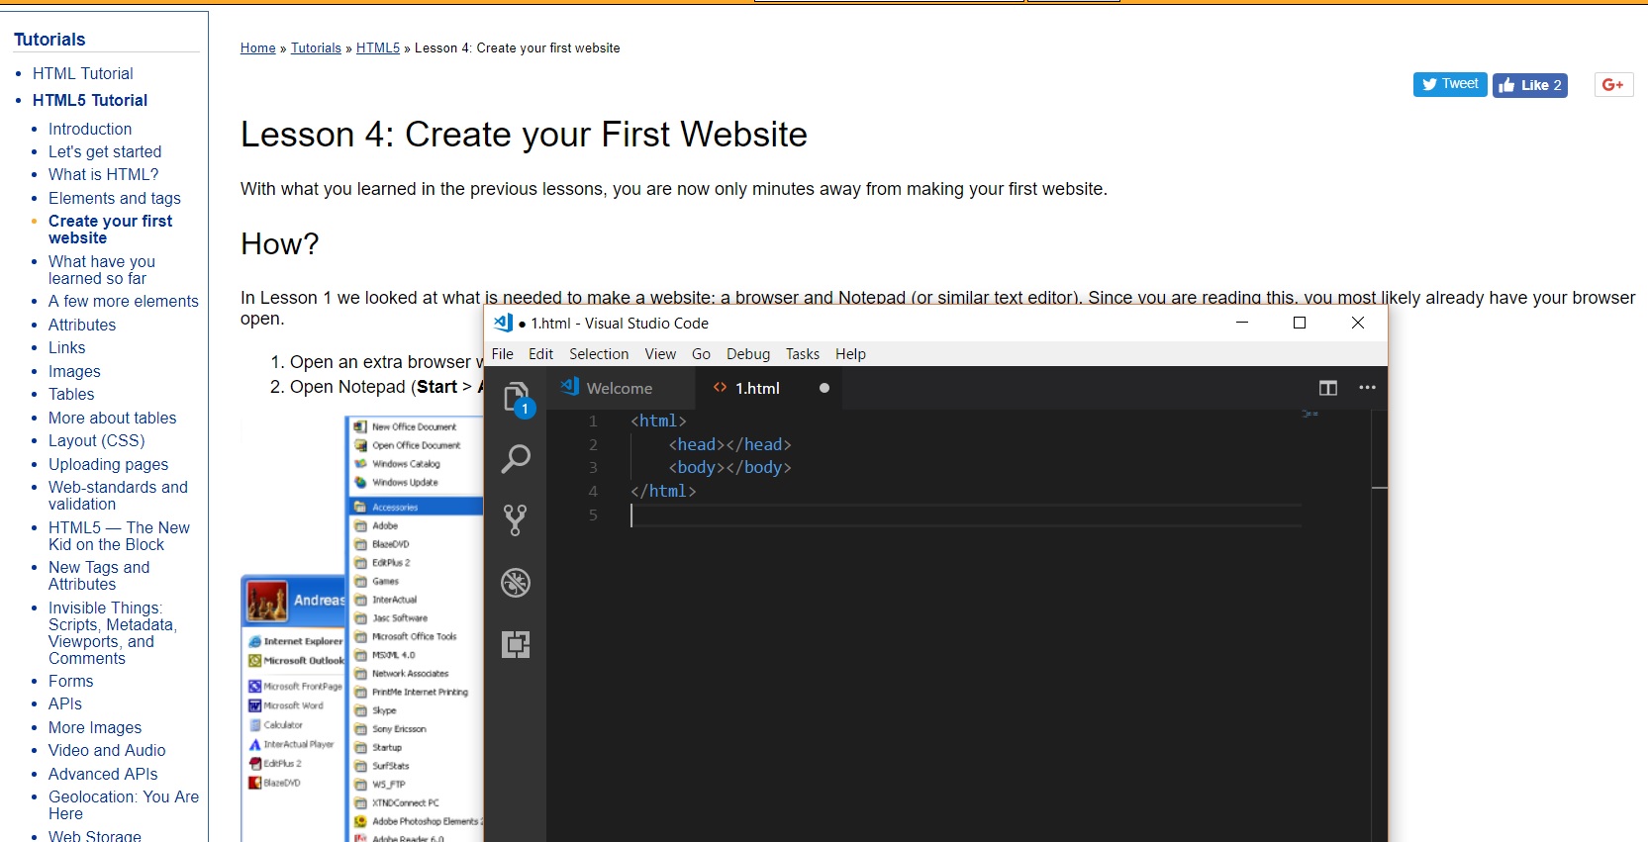Click the unsaved dot on the 1.html tab
Screen dimensions: 1648x842
point(824,388)
